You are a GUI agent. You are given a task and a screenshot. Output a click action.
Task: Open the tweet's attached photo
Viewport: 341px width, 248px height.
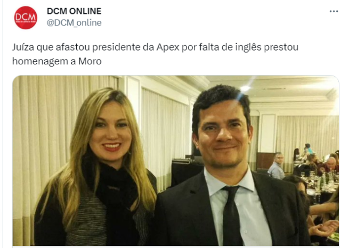click(x=176, y=161)
